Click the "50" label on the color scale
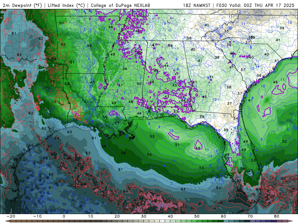This screenshot has width=298, height=223. [197, 216]
